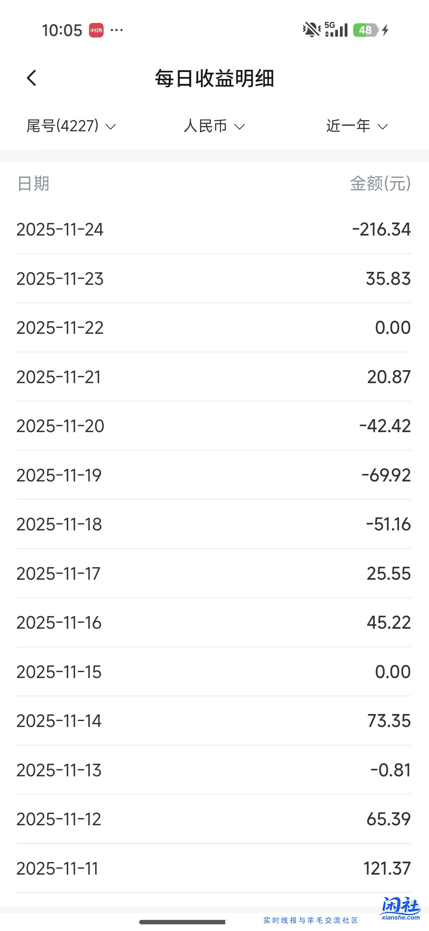Open the account 尾号(4227) dropdown
429x931 pixels.
coord(71,126)
